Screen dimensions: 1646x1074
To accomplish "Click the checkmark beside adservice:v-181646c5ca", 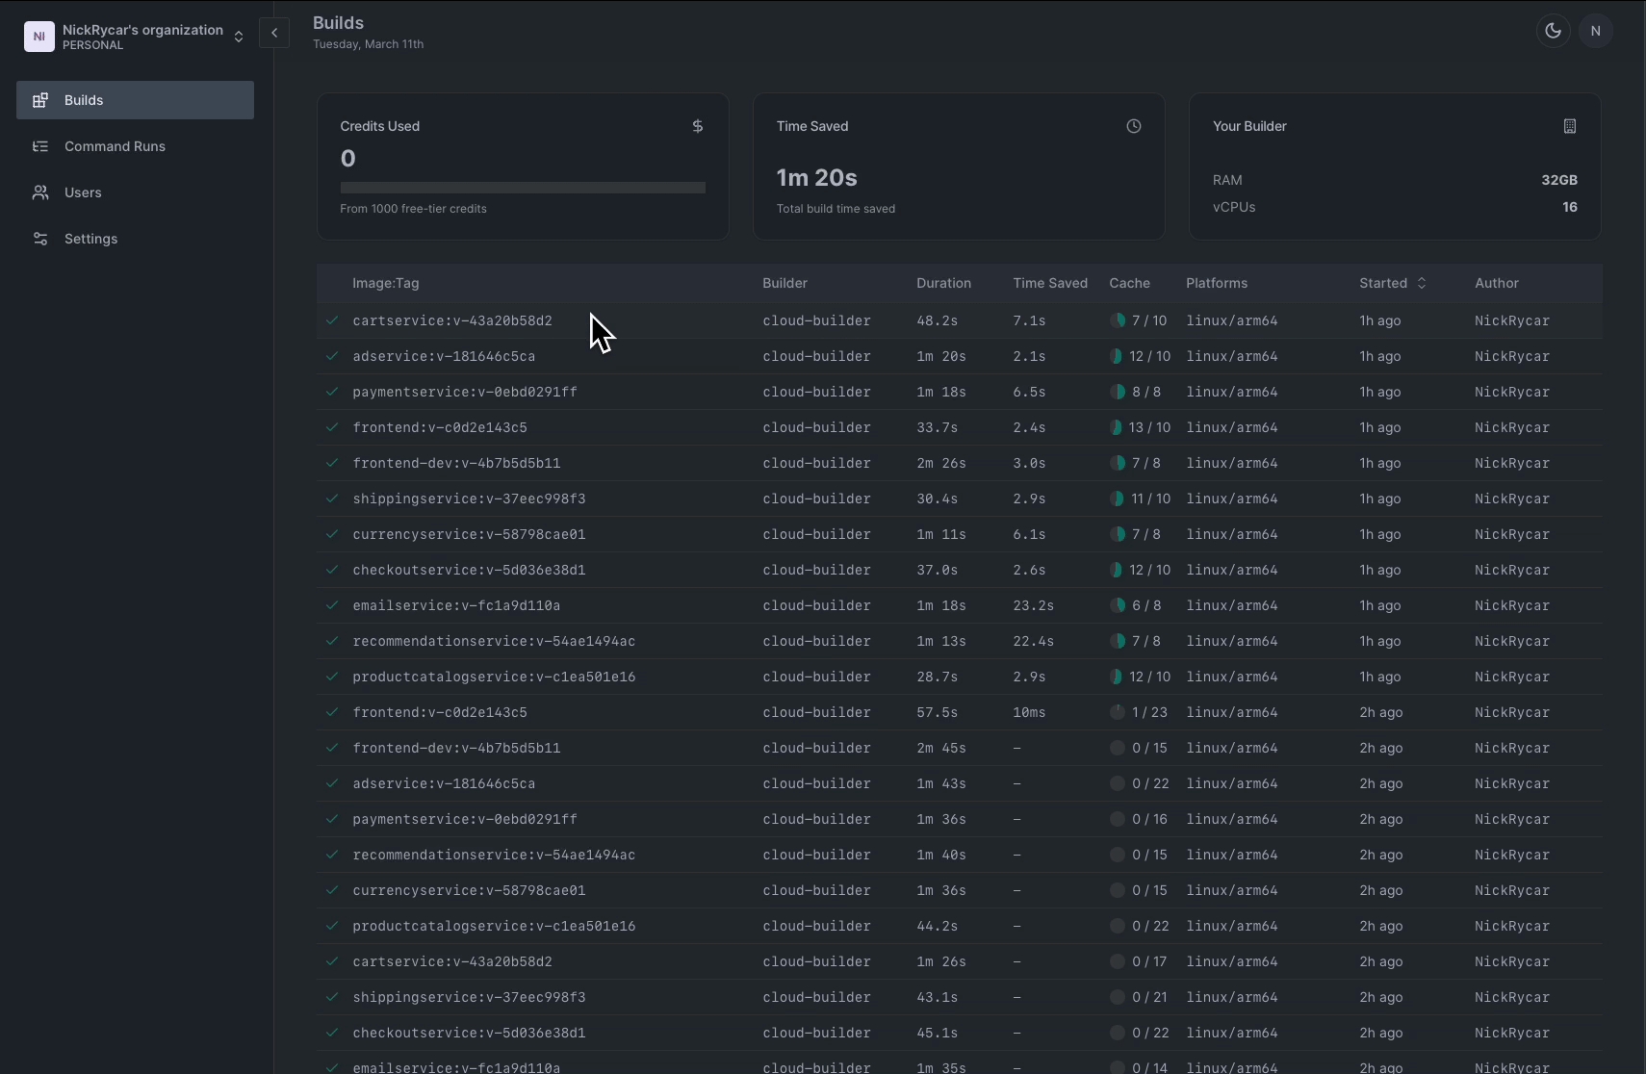I will point(332,356).
